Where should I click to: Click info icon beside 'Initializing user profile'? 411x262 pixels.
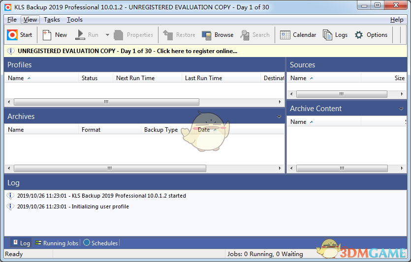pos(10,206)
